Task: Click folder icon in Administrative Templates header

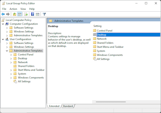Action: (x=51, y=21)
